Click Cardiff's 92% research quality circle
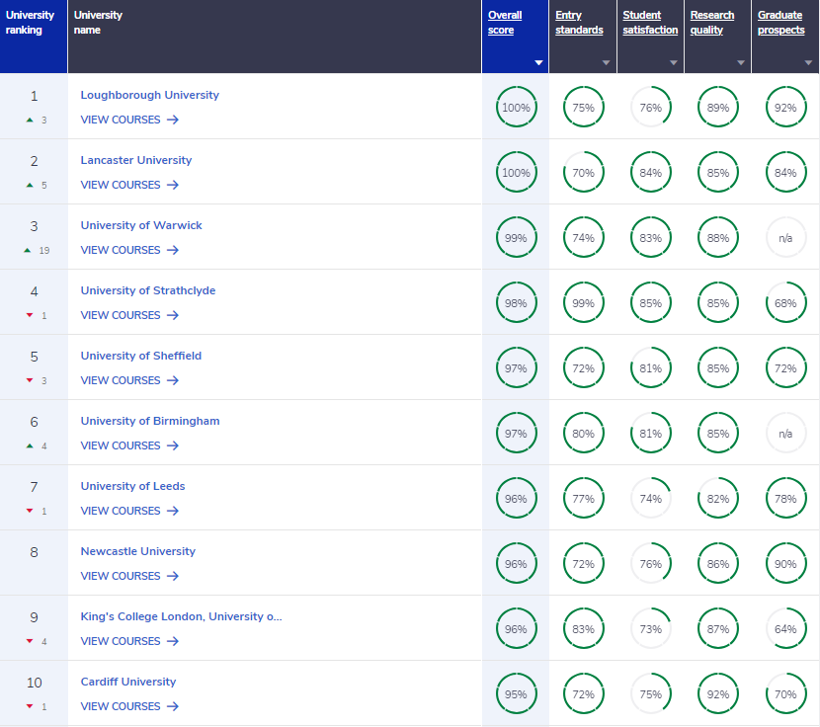The height and width of the screenshot is (727, 820). 718,694
